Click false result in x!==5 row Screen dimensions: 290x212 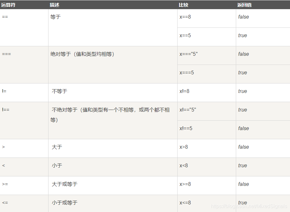coord(263,130)
